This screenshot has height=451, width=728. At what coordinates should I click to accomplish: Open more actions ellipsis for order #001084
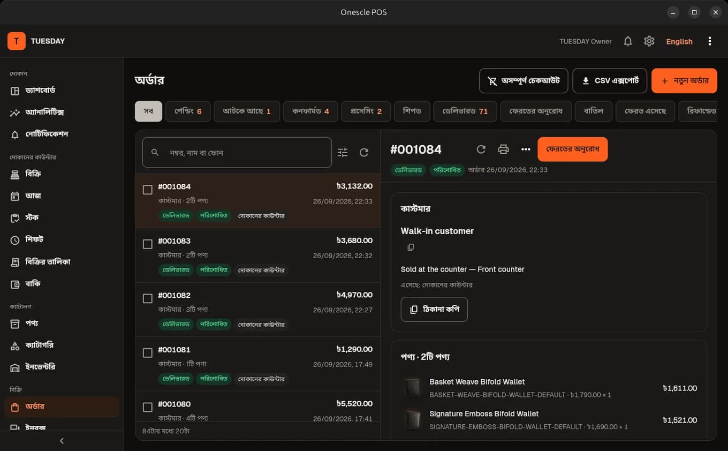[x=526, y=149]
